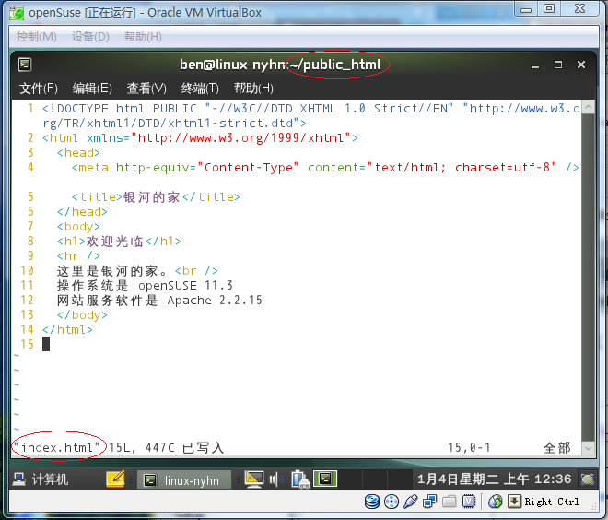The image size is (608, 520).
Task: Click the "全部" indicator in status line
Action: [x=556, y=447]
